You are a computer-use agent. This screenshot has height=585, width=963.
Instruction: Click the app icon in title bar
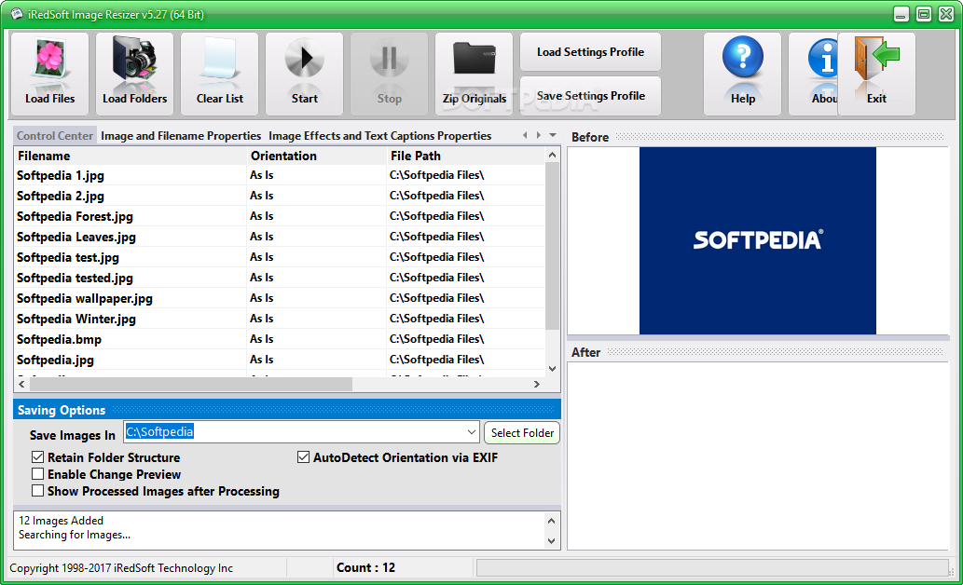click(17, 14)
